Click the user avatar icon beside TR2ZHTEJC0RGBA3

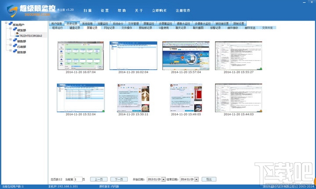(x=17, y=35)
